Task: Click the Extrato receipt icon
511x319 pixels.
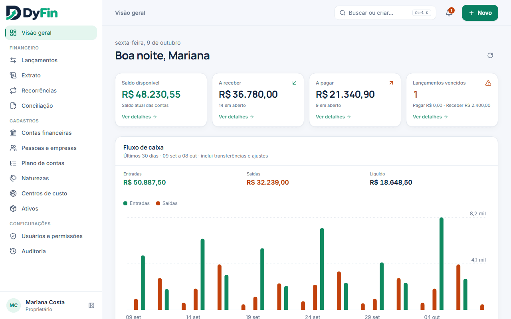Action: [13, 75]
